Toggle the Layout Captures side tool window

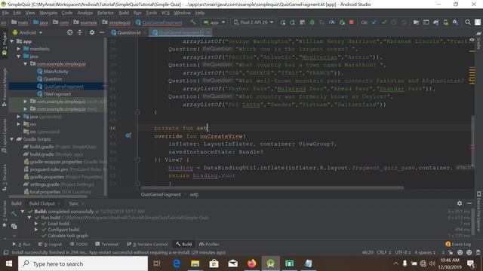[x=5, y=135]
